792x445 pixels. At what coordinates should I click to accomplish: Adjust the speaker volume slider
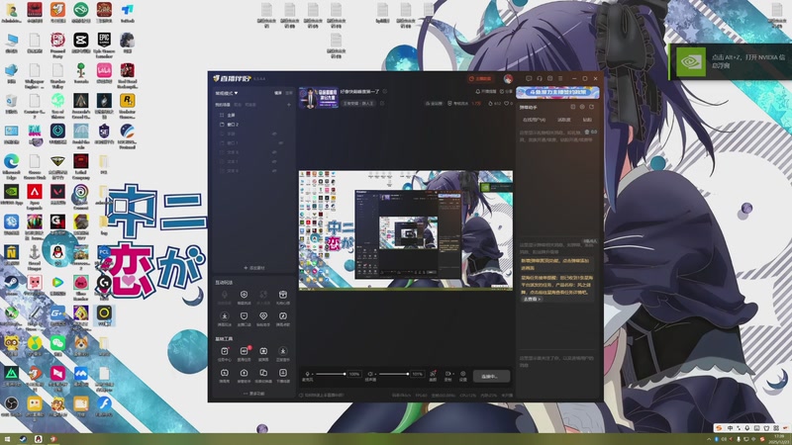tap(394, 374)
